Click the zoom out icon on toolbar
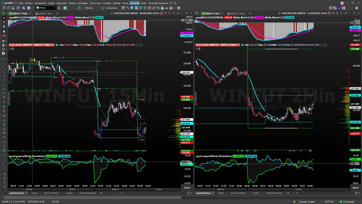 pos(9,8)
